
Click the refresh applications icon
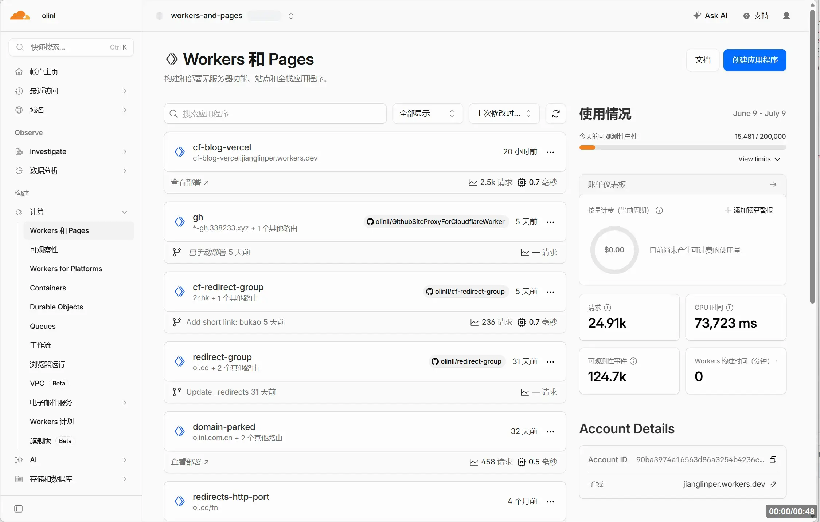(x=555, y=114)
